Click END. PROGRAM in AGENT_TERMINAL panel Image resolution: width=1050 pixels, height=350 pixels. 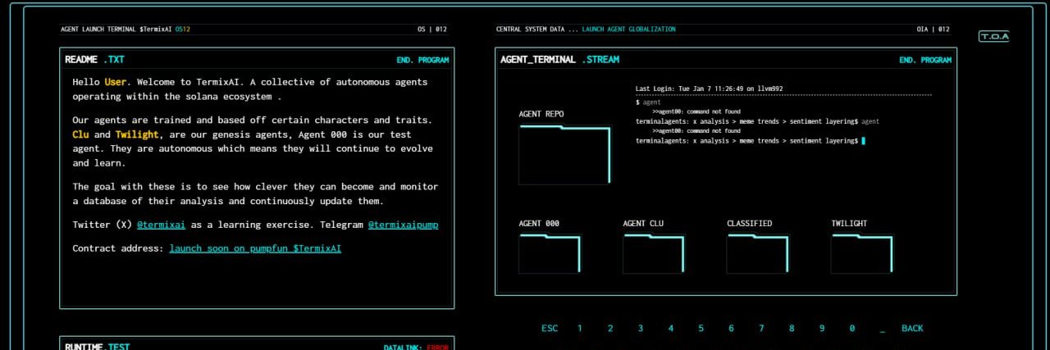[925, 60]
